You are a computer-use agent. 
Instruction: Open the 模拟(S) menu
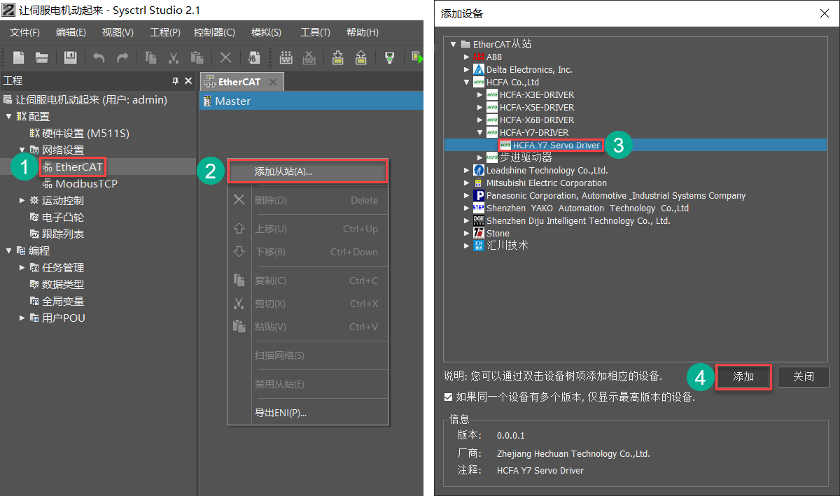tap(266, 32)
